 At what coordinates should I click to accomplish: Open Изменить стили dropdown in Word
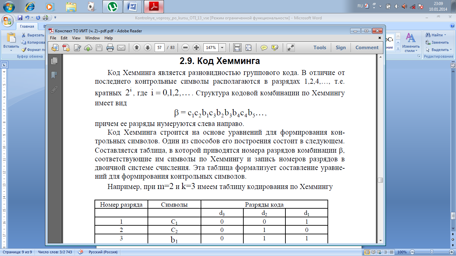click(411, 42)
